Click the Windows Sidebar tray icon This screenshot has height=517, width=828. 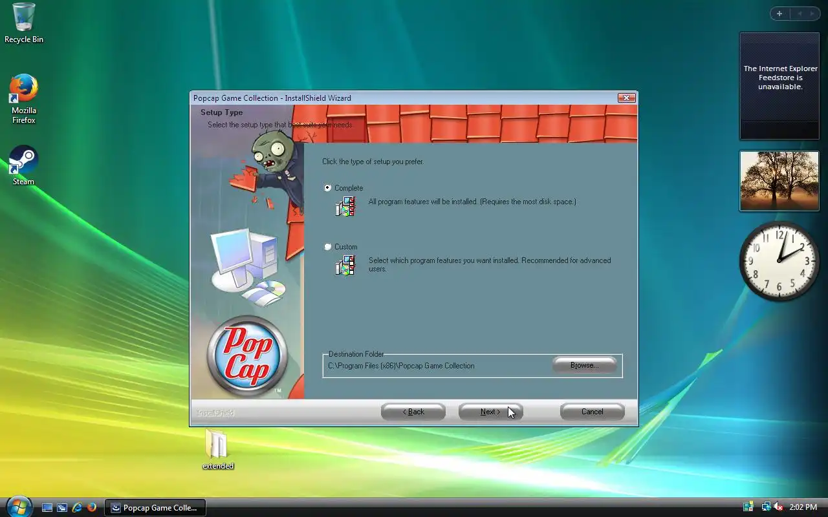(748, 507)
